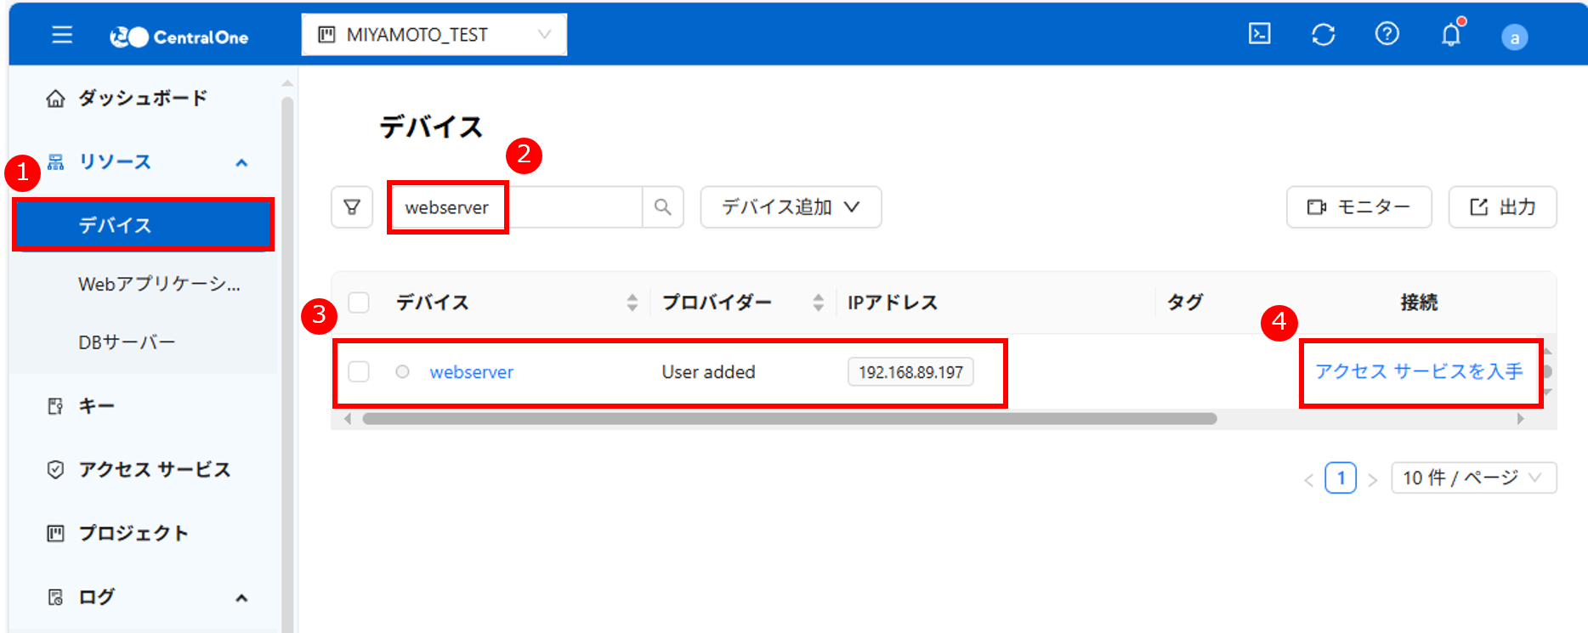Open the terminal console icon
This screenshot has width=1588, height=633.
(x=1259, y=34)
